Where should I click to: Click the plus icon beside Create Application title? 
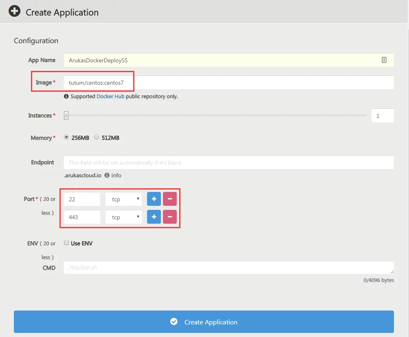coord(15,11)
